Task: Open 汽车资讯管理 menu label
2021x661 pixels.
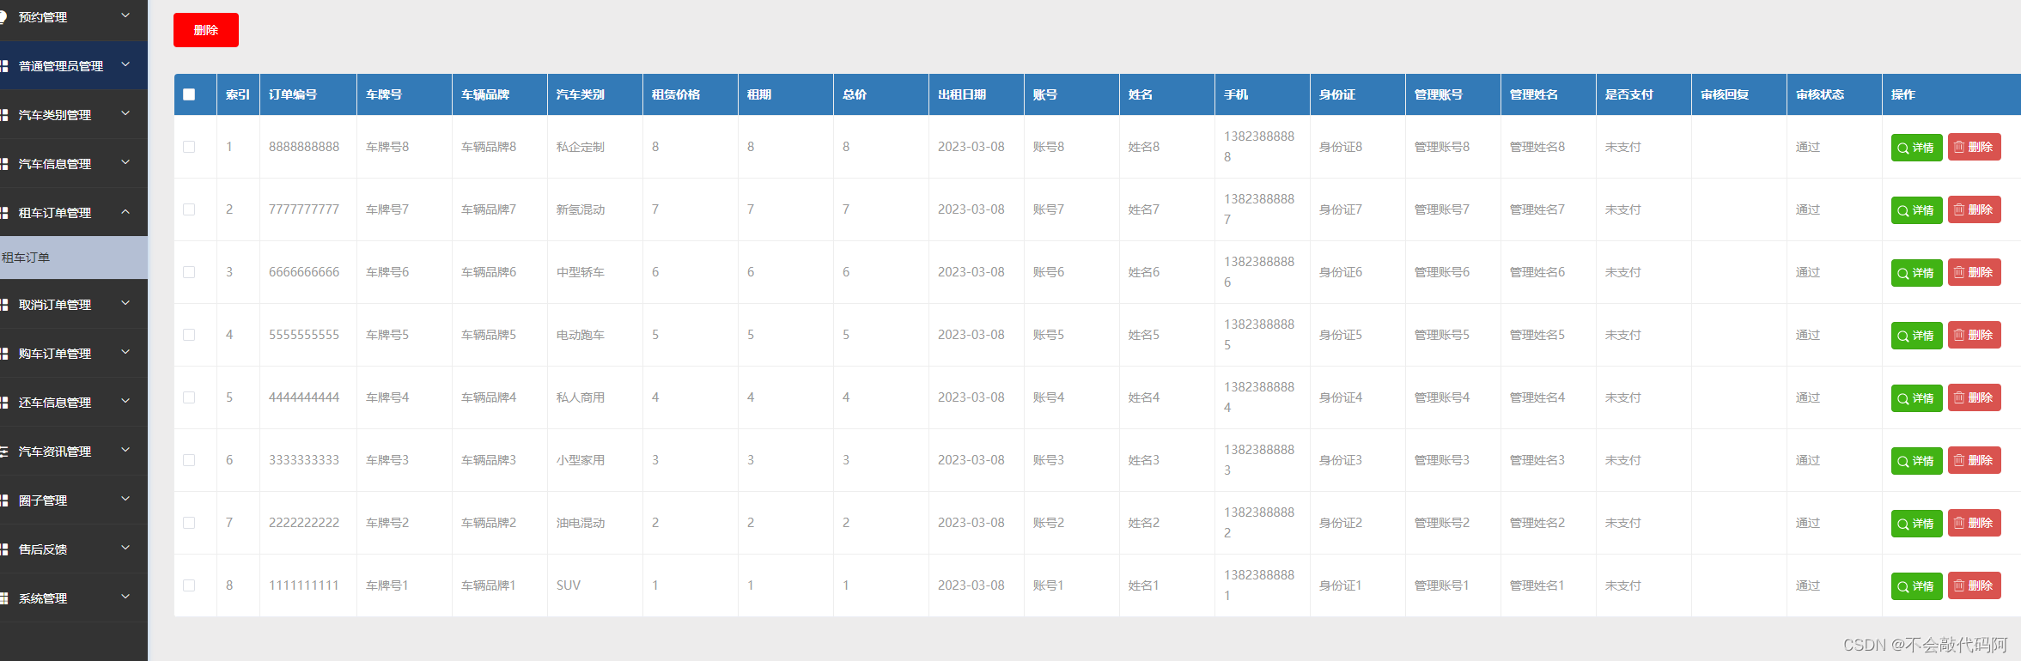Action: pyautogui.click(x=55, y=452)
